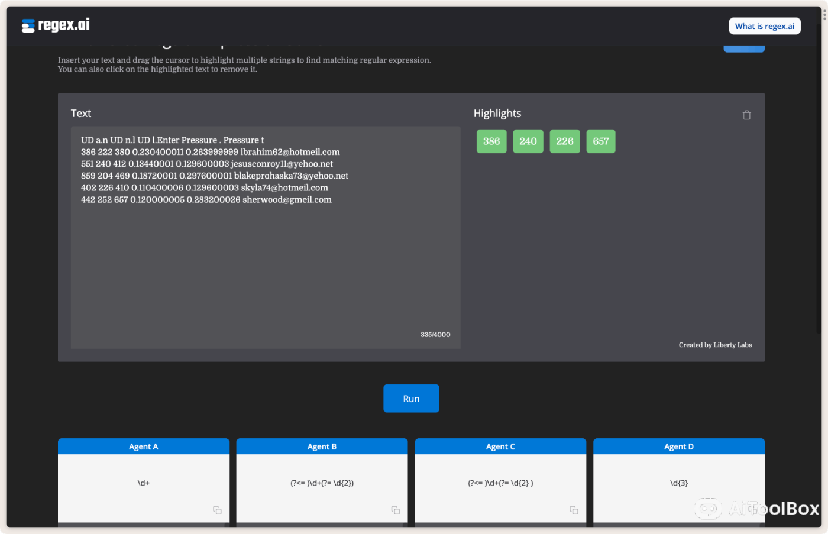Remove the 386 highlight chip
Screen dimensions: 828x534
pyautogui.click(x=491, y=141)
